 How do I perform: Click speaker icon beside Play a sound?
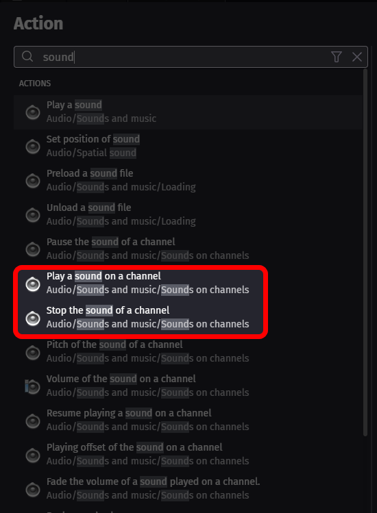[33, 112]
